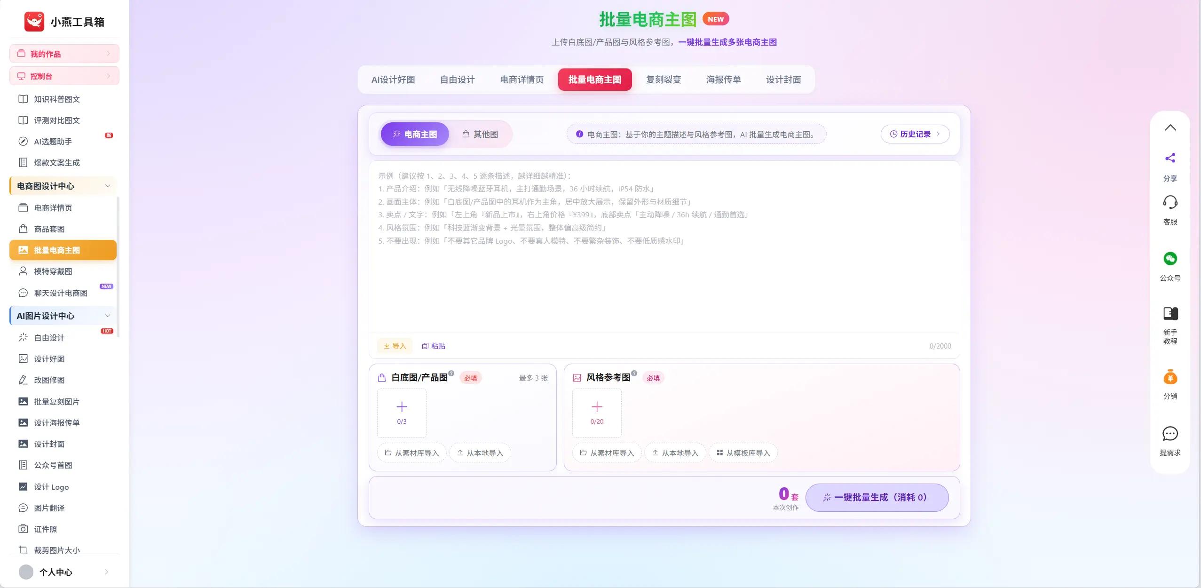Open 设计 Logo sidebar icon
Viewport: 1201px width, 588px height.
click(23, 487)
